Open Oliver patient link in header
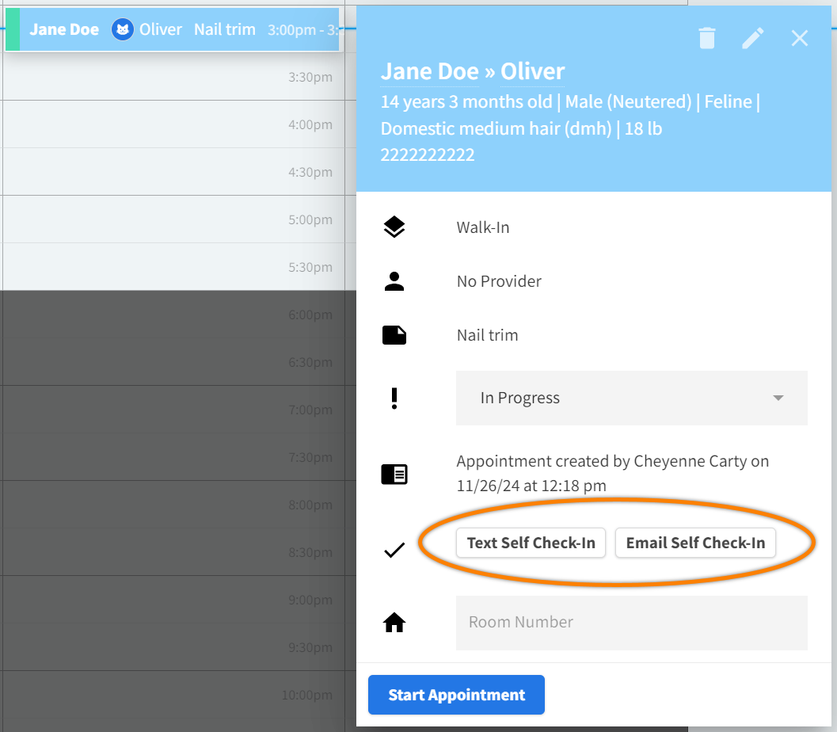Image resolution: width=837 pixels, height=732 pixels. coord(532,71)
